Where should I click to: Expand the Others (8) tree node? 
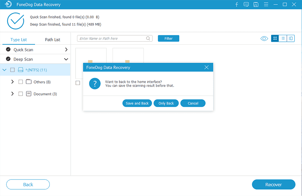12,82
